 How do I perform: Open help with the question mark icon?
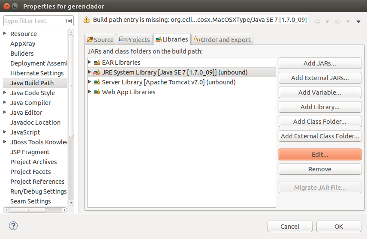tap(13, 226)
